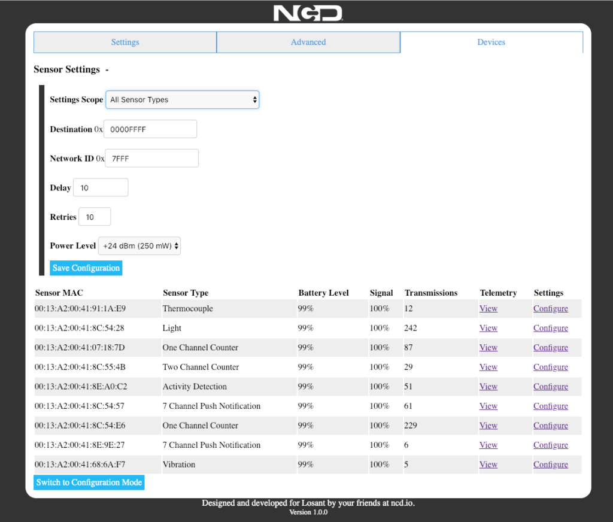Click the Settings Scope stepper arrows

pyautogui.click(x=254, y=99)
